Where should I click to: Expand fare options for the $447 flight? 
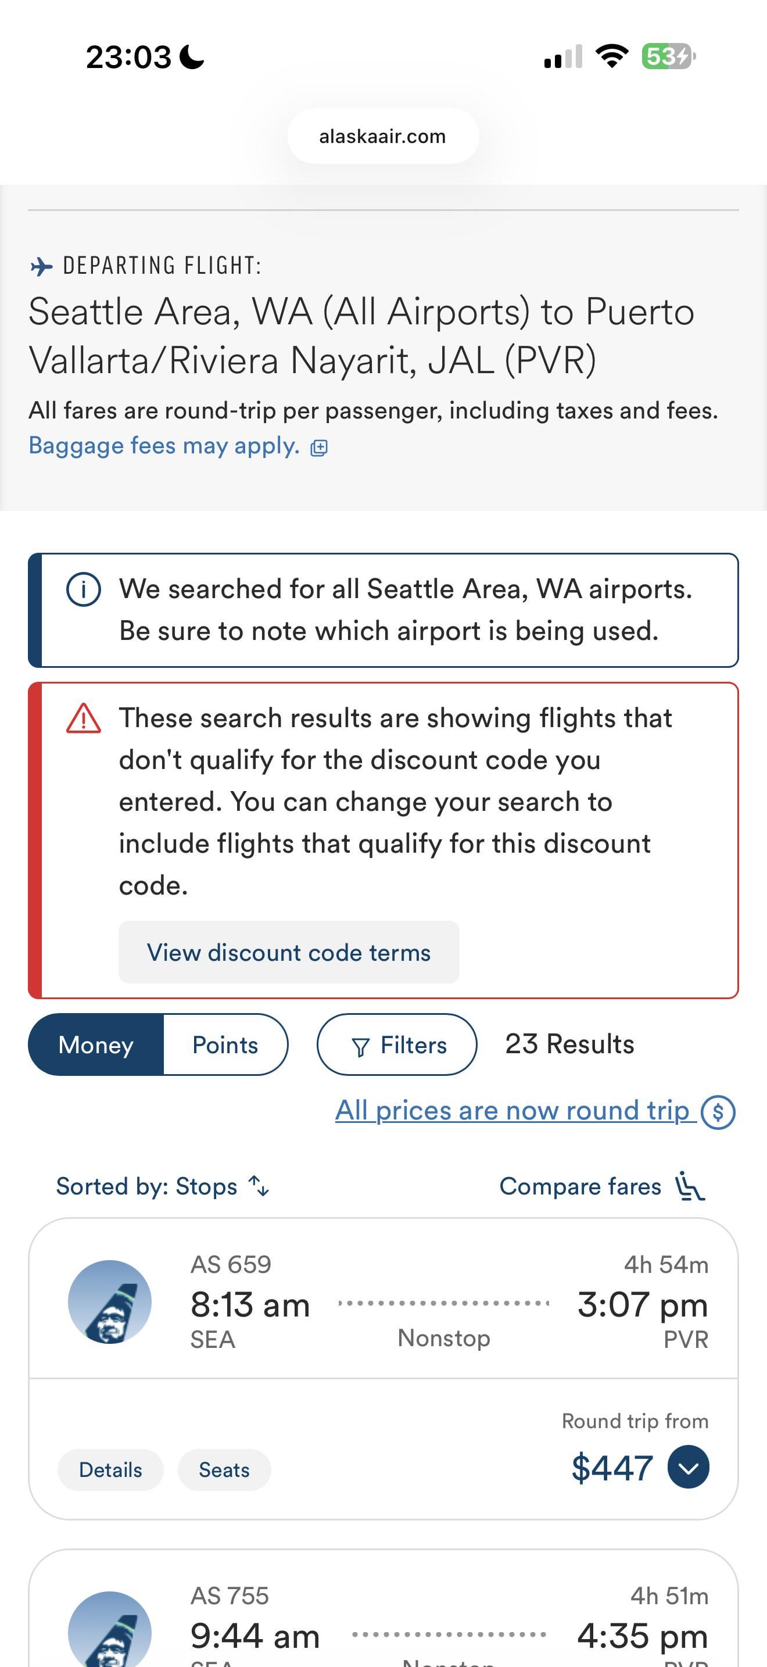pyautogui.click(x=688, y=1467)
